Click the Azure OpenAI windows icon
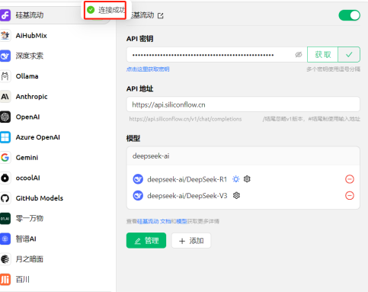The height and width of the screenshot is (292, 368). pyautogui.click(x=5, y=137)
